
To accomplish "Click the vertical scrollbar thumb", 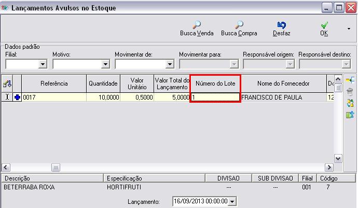I will [338, 88].
